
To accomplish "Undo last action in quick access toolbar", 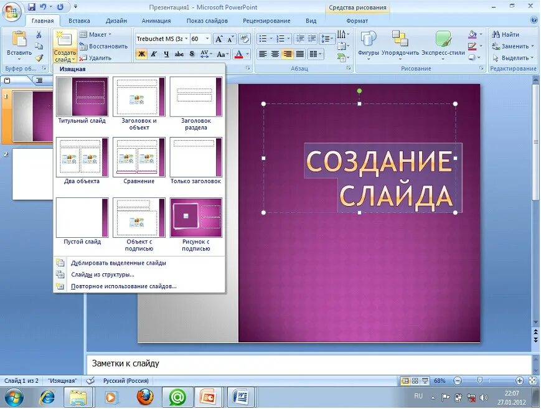I will (x=43, y=7).
